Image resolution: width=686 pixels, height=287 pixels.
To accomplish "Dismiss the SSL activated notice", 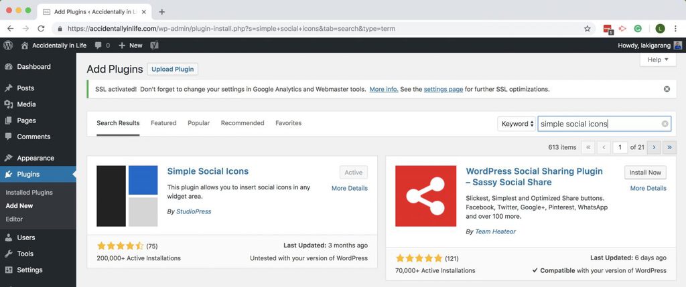I will point(667,89).
